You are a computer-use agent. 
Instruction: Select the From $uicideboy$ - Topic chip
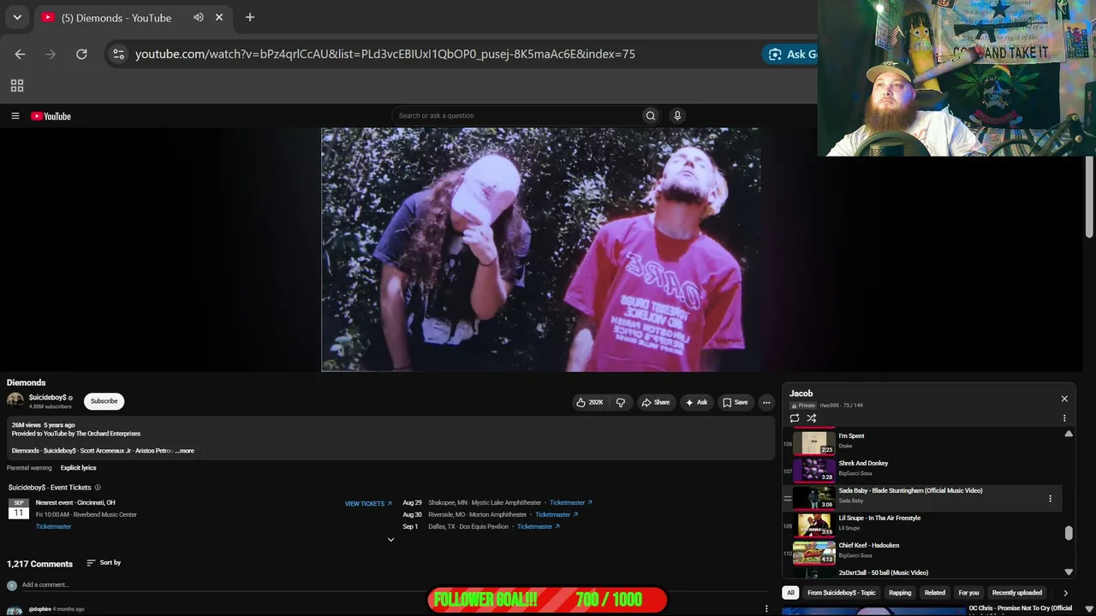pyautogui.click(x=842, y=593)
